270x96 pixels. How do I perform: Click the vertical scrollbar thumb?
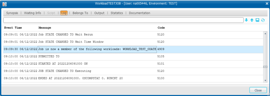265,67
